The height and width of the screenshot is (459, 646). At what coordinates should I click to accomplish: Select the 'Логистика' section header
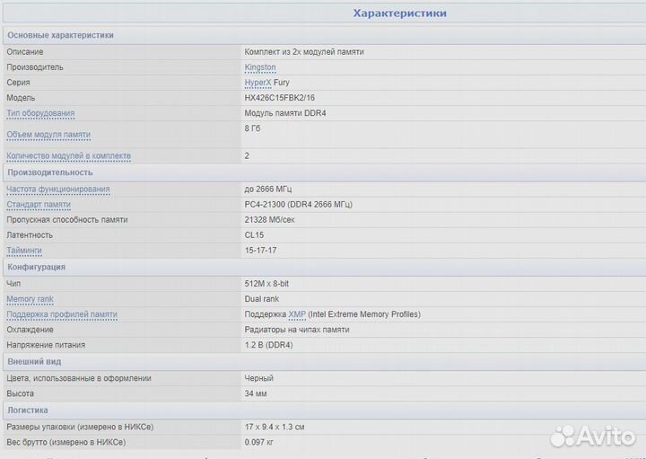pos(28,410)
